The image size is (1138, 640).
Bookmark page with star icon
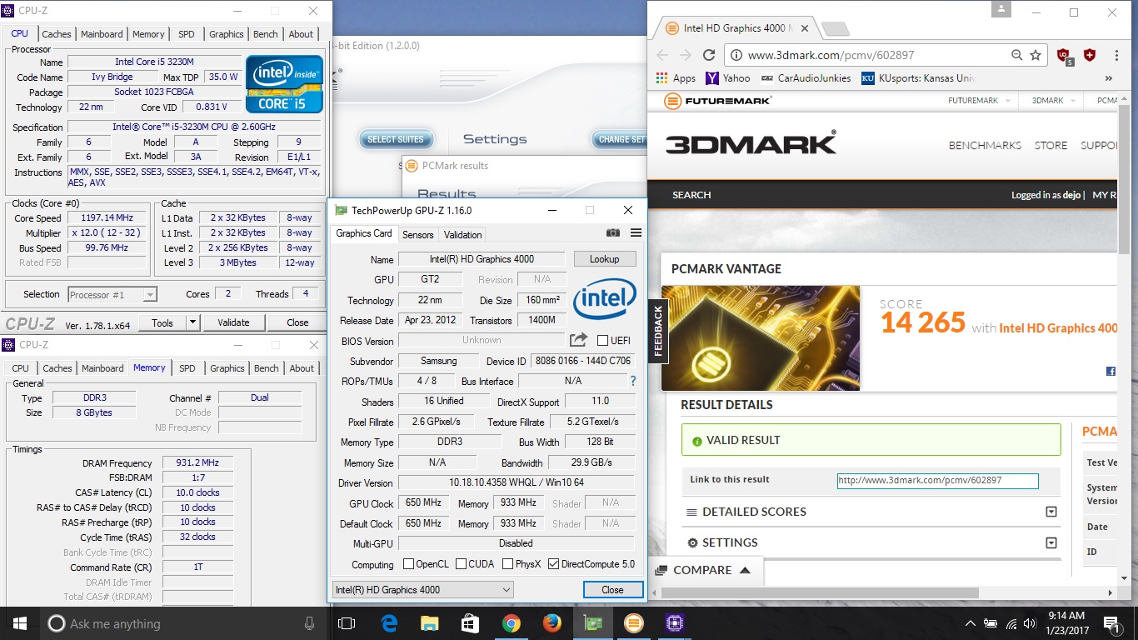pyautogui.click(x=1036, y=55)
